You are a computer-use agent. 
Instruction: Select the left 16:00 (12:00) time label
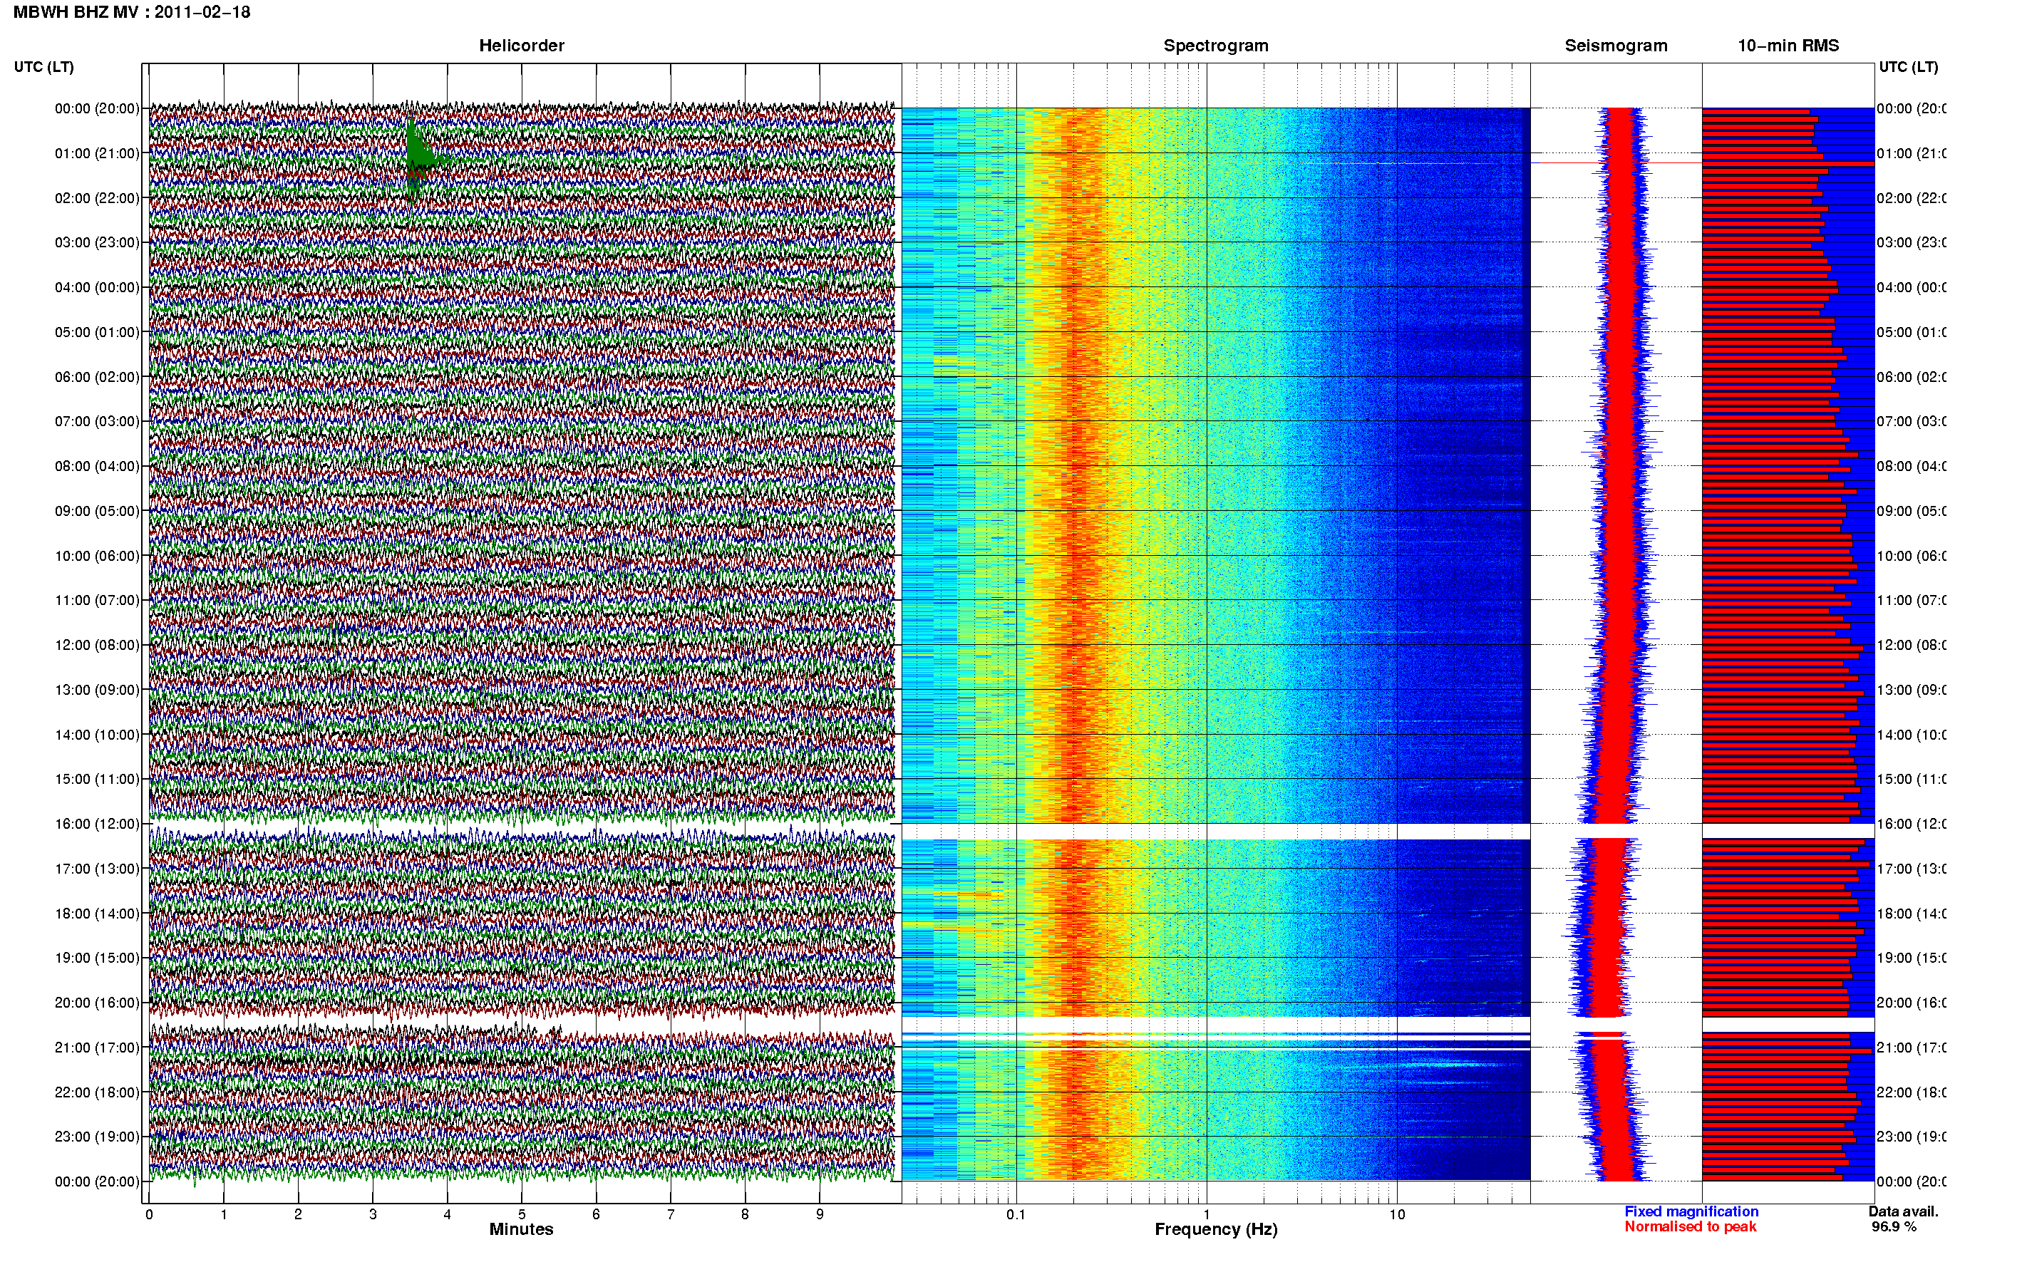tap(97, 824)
